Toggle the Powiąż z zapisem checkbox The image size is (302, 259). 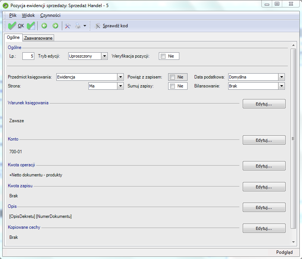pyautogui.click(x=172, y=77)
